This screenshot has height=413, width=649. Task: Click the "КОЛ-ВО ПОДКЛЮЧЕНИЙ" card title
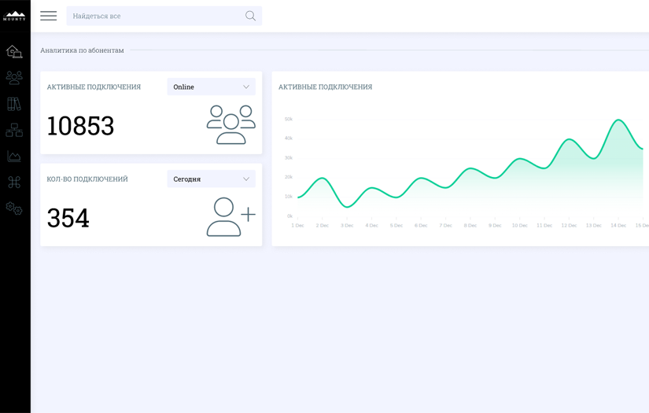[87, 179]
